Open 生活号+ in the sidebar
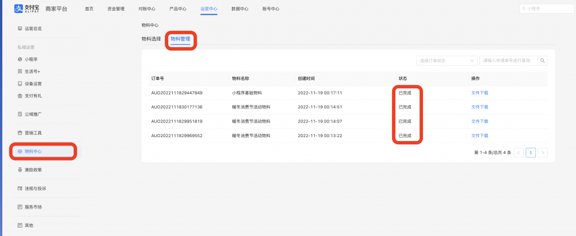Screen dimensions: 576x236 tap(32, 71)
